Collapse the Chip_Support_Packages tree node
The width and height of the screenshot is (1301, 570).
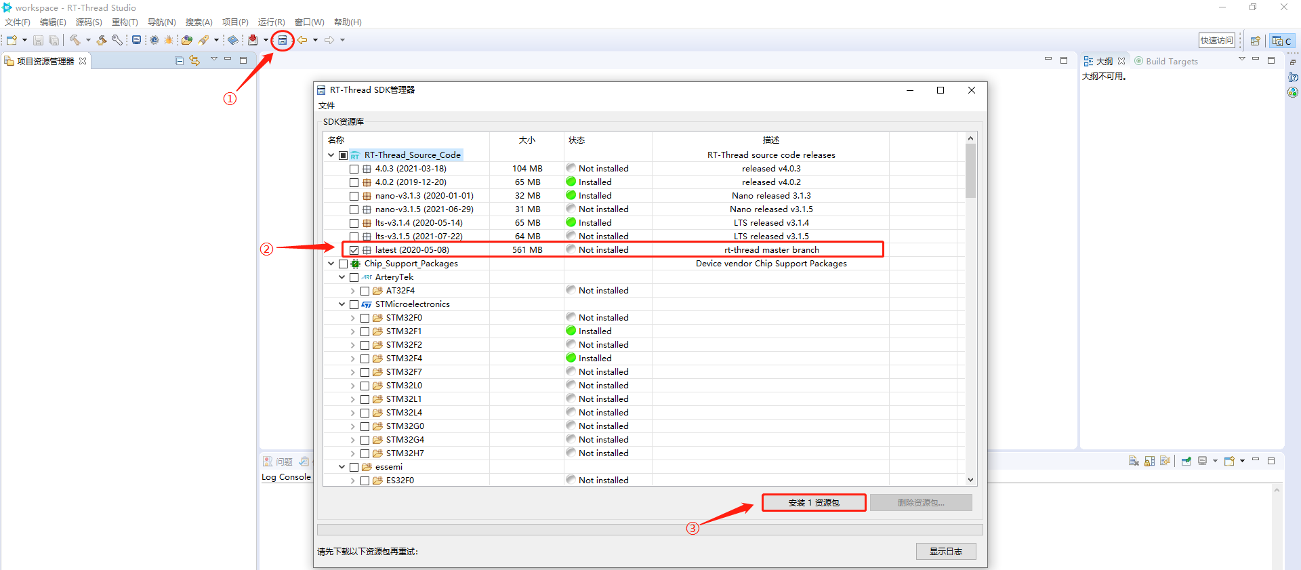point(331,264)
